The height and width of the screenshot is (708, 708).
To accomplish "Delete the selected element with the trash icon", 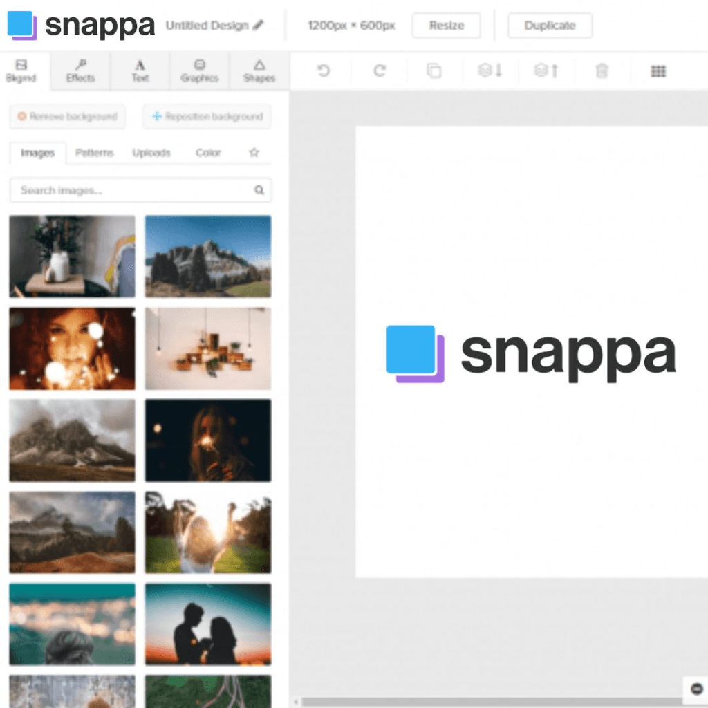I will coord(601,71).
